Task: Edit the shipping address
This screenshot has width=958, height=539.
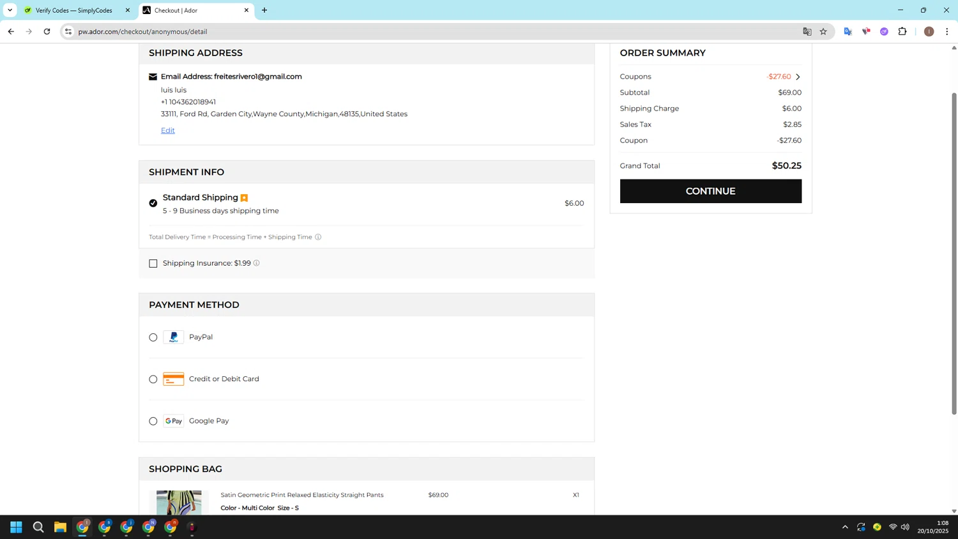Action: click(x=168, y=130)
